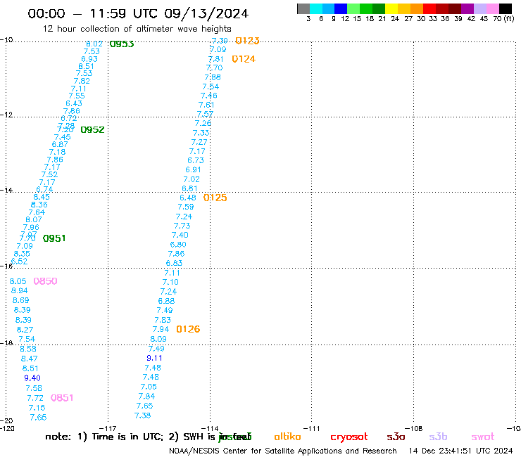The width and height of the screenshot is (521, 457).
Task: Click the swot legend label
Action: [x=483, y=437]
